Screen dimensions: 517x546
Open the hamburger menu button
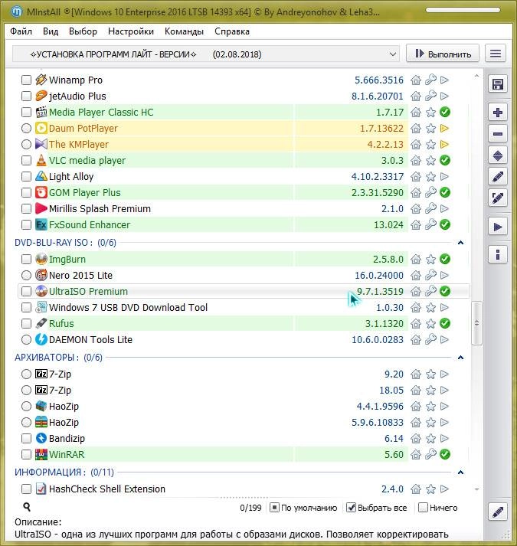(x=496, y=54)
